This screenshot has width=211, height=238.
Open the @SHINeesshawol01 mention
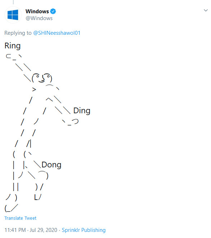(x=57, y=33)
